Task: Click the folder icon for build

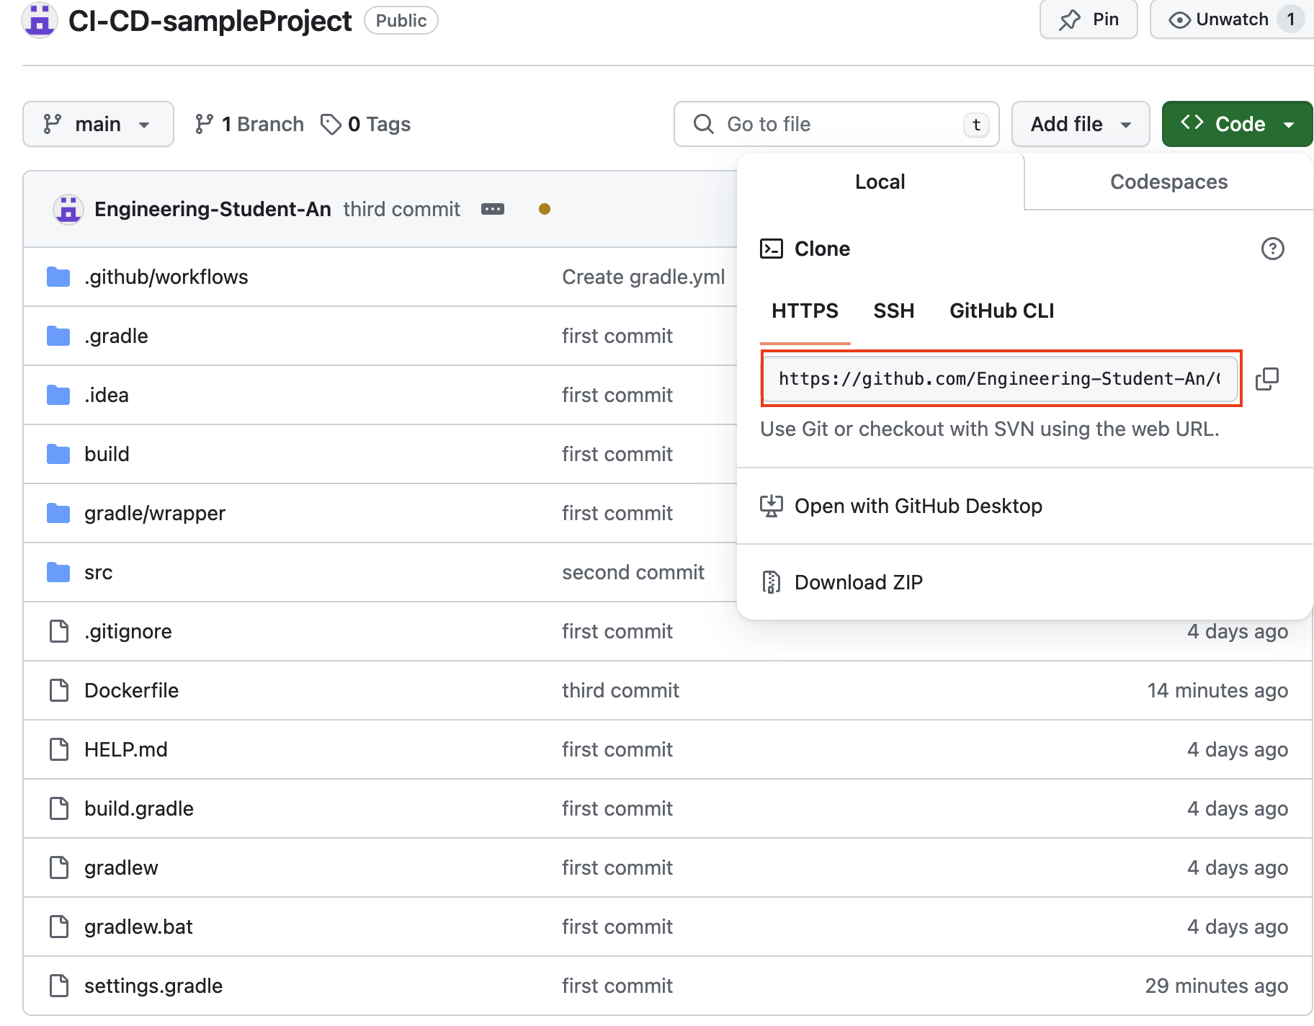Action: 58,454
